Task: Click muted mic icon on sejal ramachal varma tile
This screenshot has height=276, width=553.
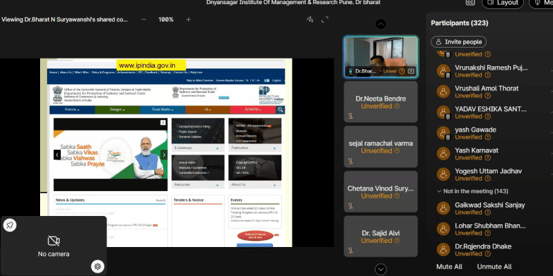Action: (x=350, y=161)
